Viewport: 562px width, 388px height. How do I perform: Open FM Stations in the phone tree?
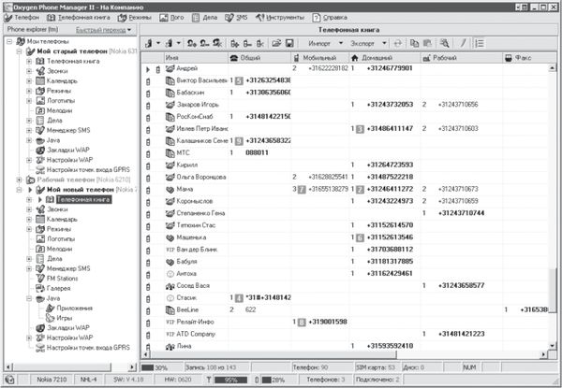pos(63,278)
